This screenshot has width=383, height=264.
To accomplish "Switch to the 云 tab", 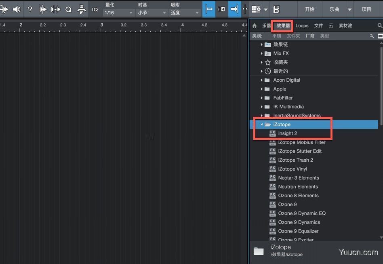I will click(331, 25).
